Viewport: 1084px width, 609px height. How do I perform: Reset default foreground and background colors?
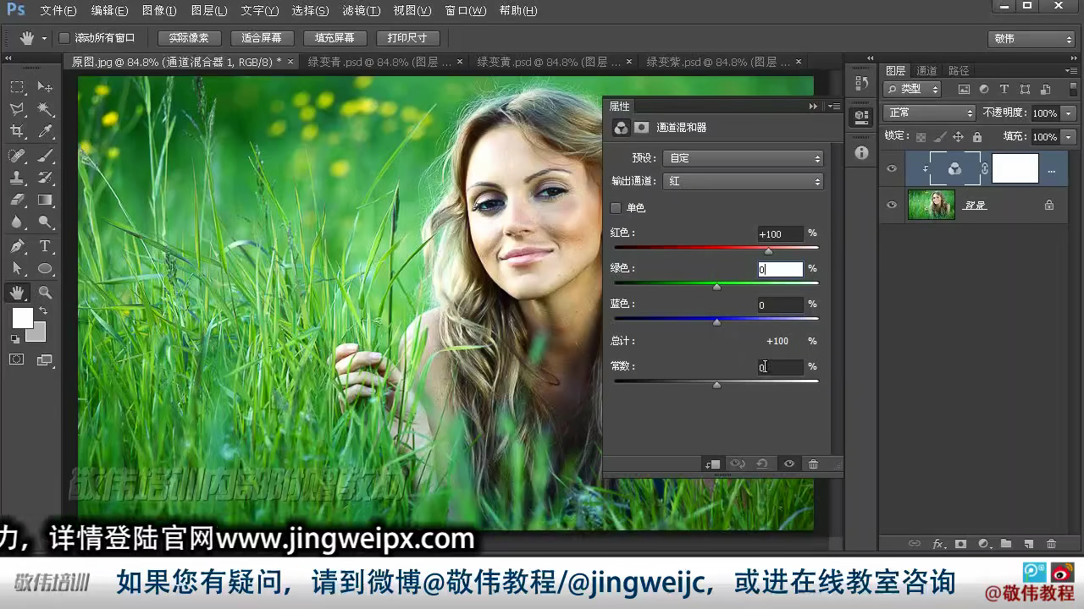pos(15,338)
